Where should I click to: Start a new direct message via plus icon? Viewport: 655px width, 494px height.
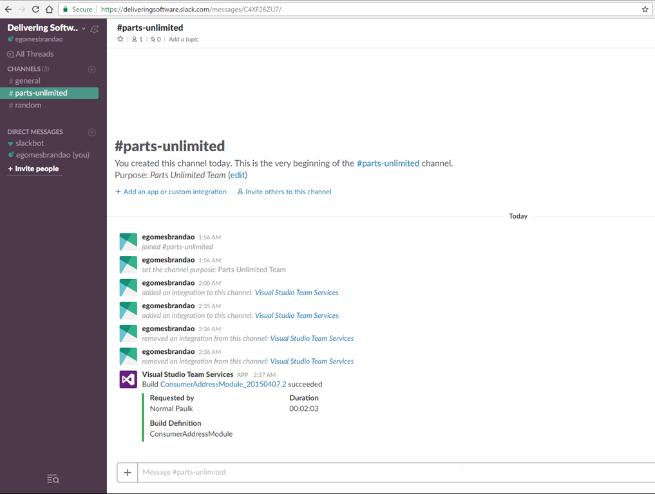pos(92,133)
